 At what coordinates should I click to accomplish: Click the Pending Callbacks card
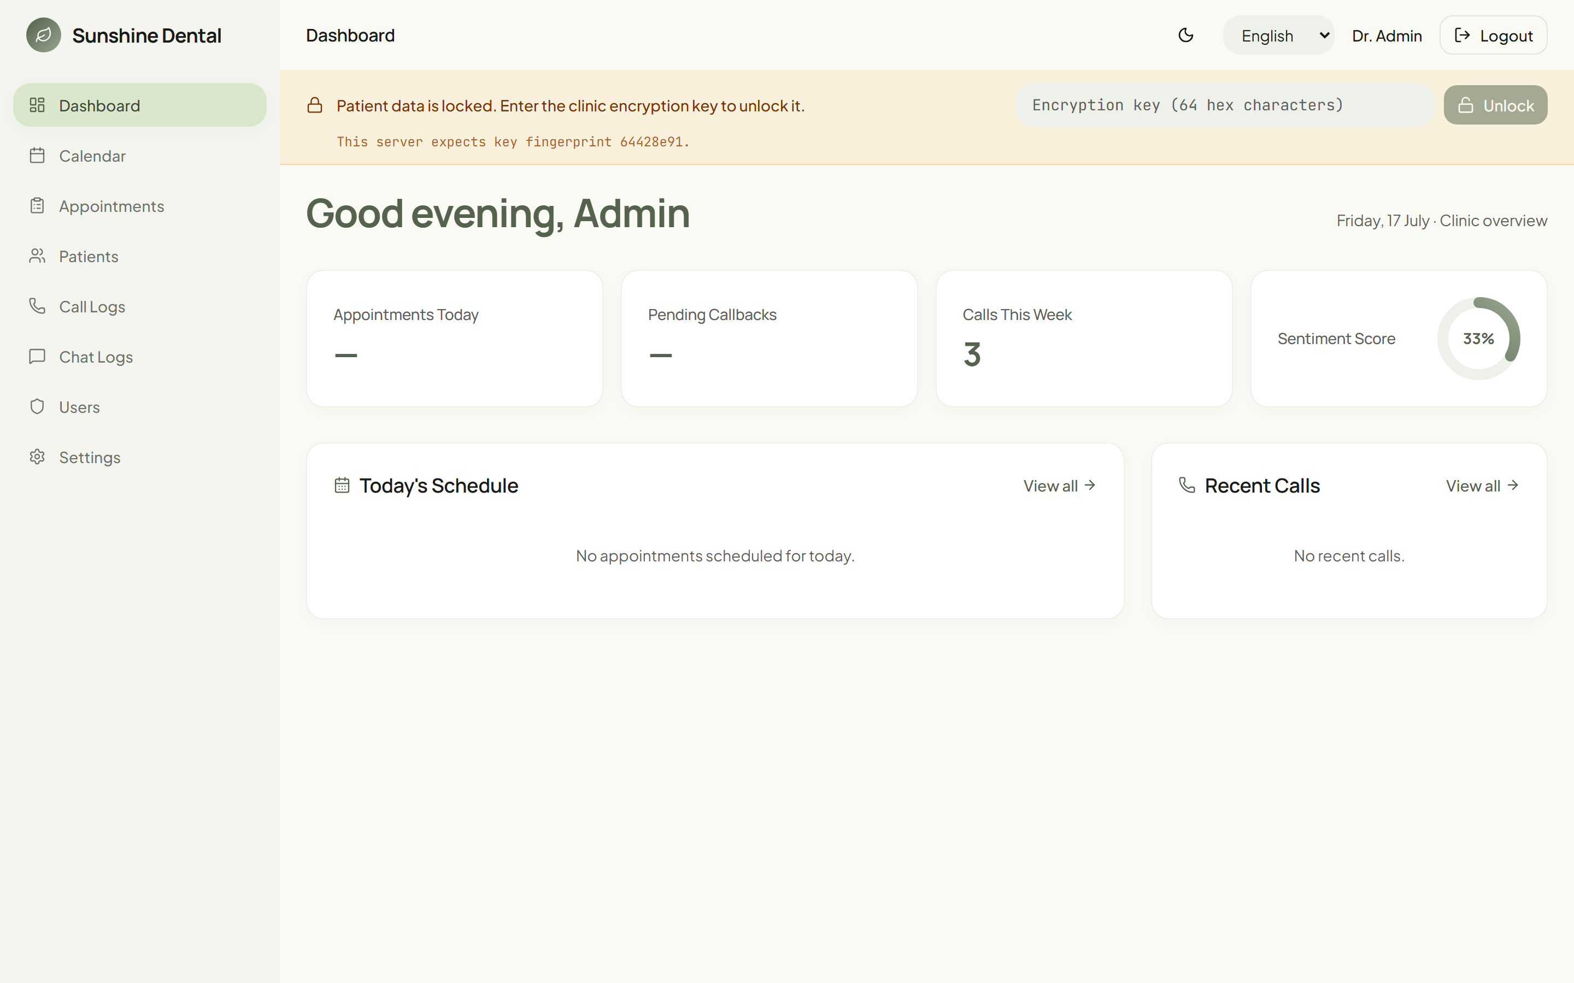point(770,339)
